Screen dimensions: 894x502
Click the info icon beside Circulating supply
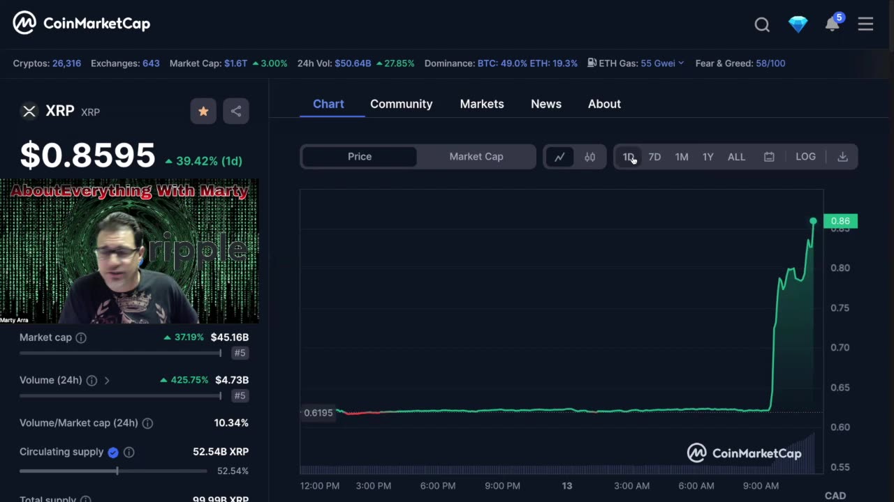tap(129, 452)
